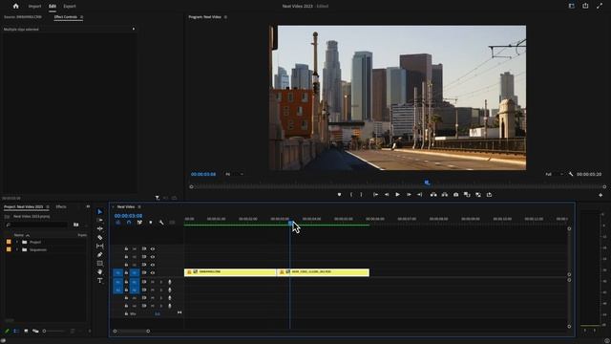The image size is (611, 344).
Task: Select the Razor tool
Action: (99, 237)
